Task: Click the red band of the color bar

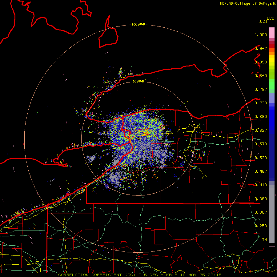Action: 272,46
